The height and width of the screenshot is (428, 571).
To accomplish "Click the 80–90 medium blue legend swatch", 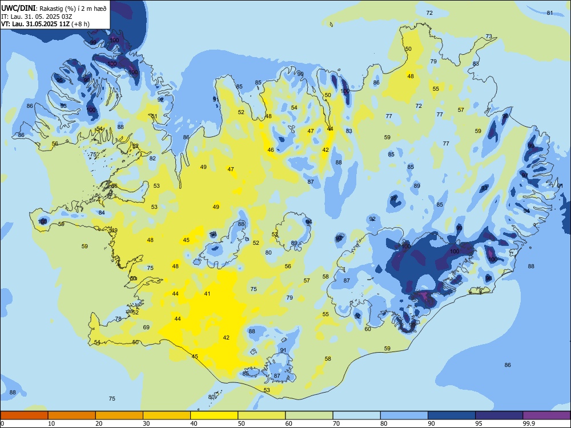I will point(404,415).
